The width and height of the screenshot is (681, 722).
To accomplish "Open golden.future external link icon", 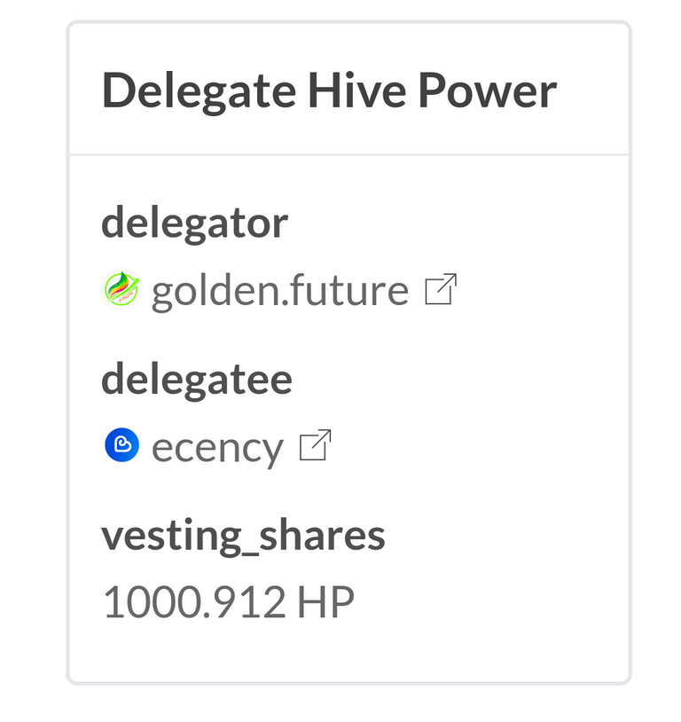I will tap(441, 289).
